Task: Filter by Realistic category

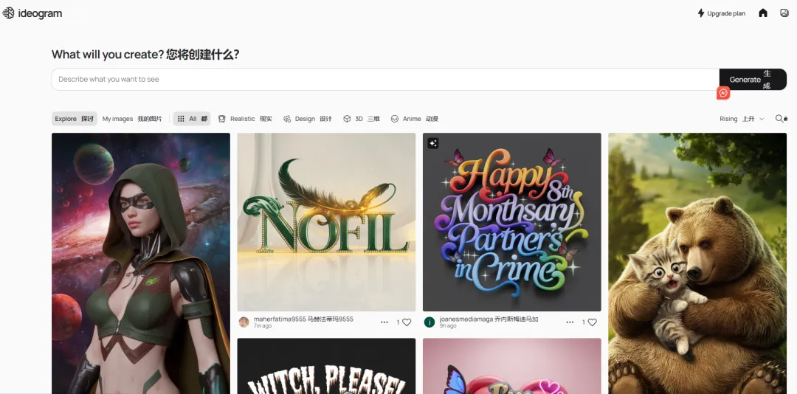Action: click(245, 119)
